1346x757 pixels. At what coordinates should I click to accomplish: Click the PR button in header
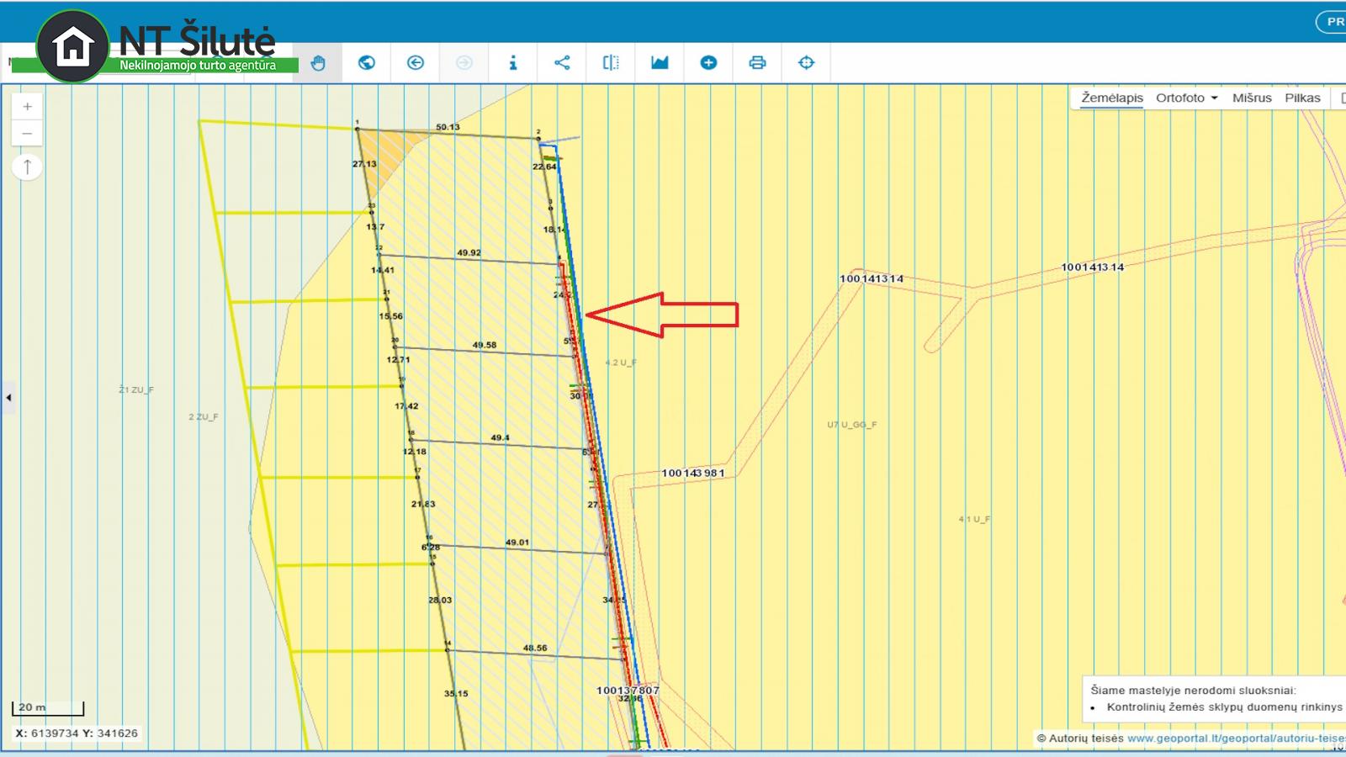(1332, 22)
